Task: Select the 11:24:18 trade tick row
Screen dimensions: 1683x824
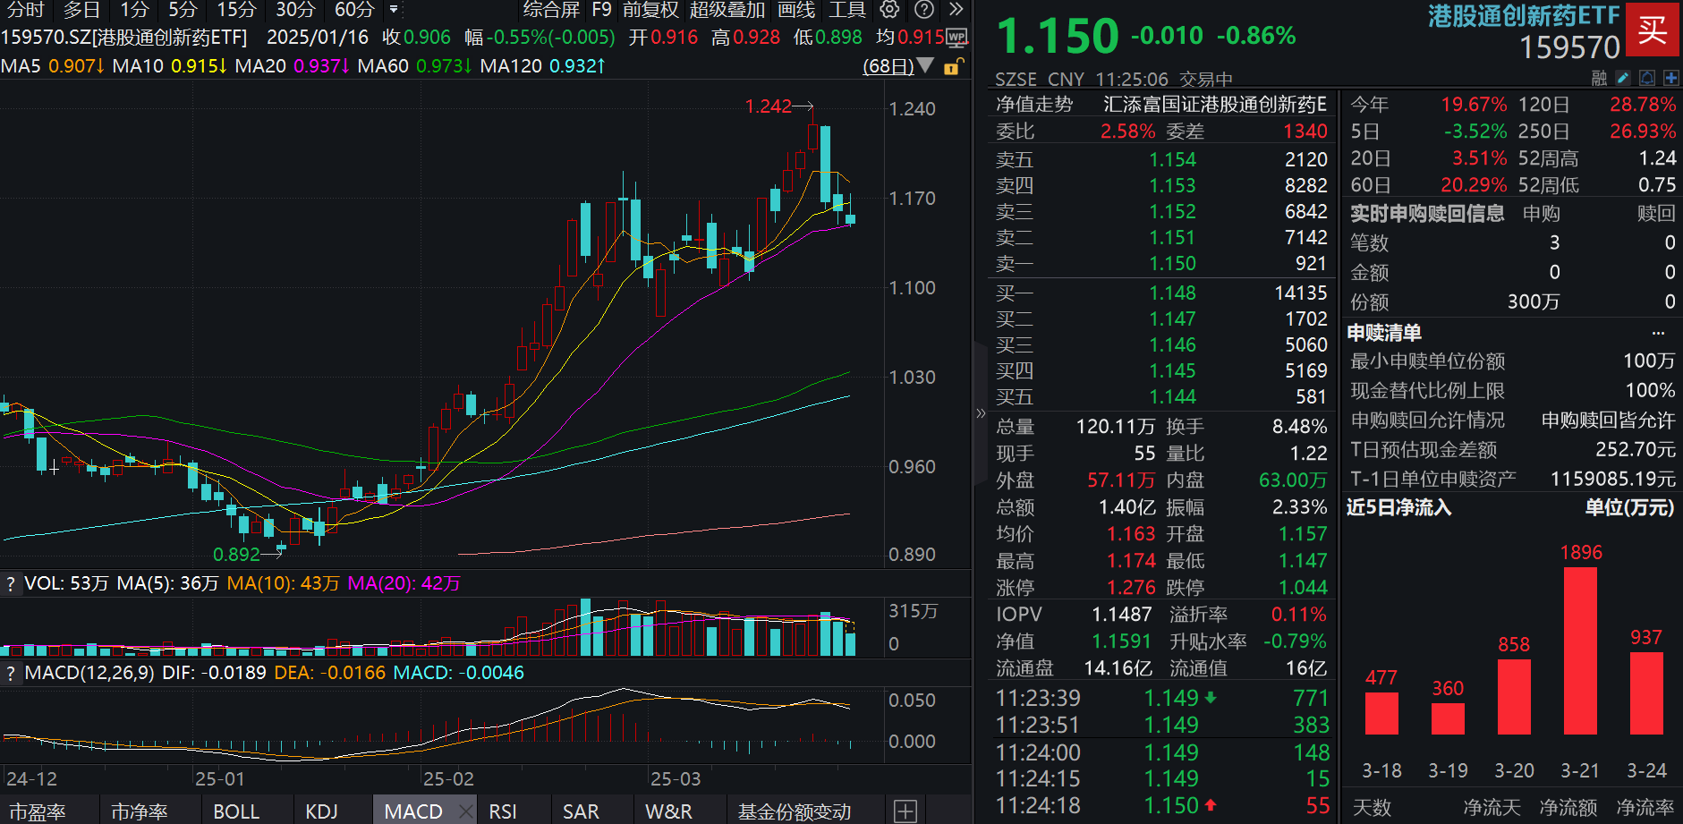Action: click(x=1161, y=806)
